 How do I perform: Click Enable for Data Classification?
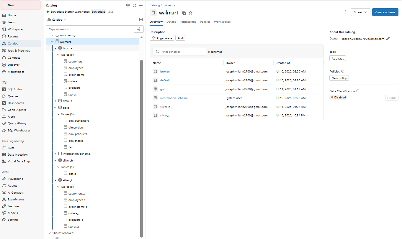pos(392,98)
